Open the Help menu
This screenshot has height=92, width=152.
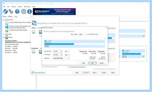(x=34, y=7)
